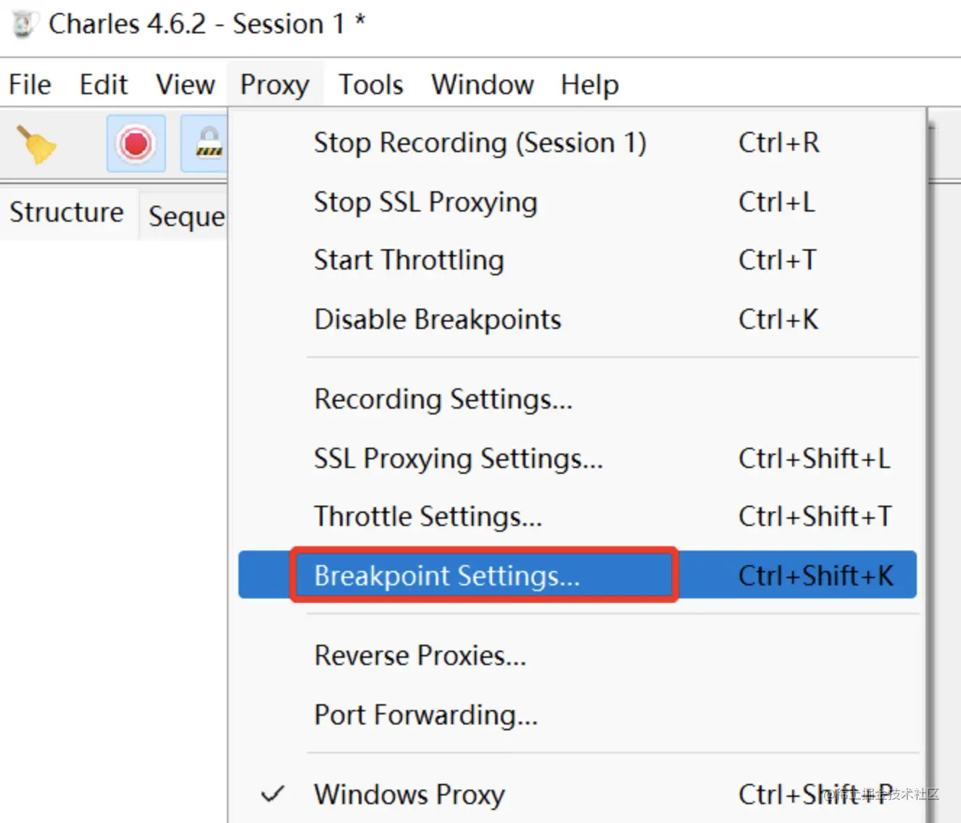This screenshot has width=961, height=823.
Task: Open the View menu
Action: (186, 85)
